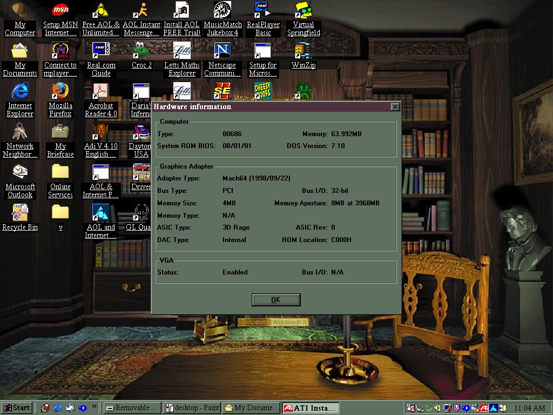Switch to the Removable taskbar window
Screen dimensions: 553x415
point(132,408)
